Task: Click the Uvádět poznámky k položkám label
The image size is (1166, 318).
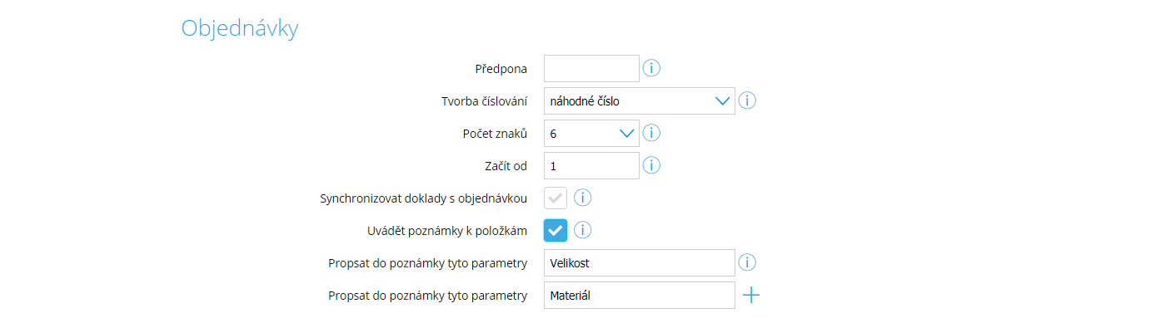Action: pos(446,230)
